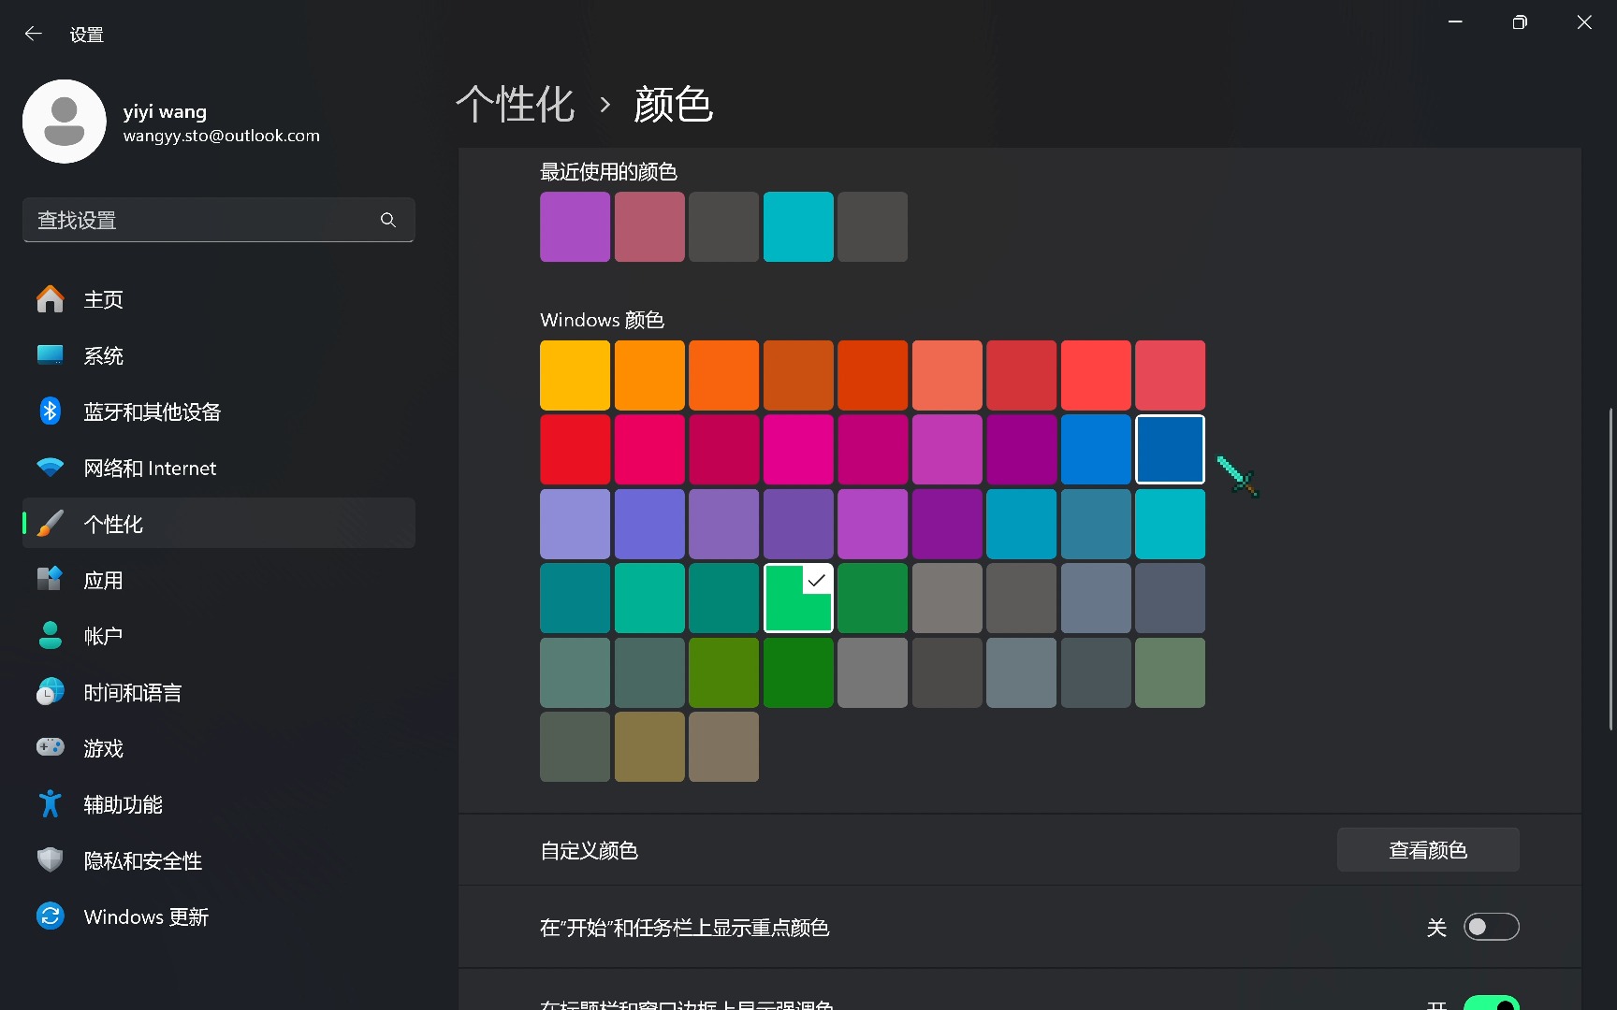Viewport: 1617px width, 1010px height.
Task: Select the dark teal swatch starting fourth row
Action: pyautogui.click(x=575, y=599)
